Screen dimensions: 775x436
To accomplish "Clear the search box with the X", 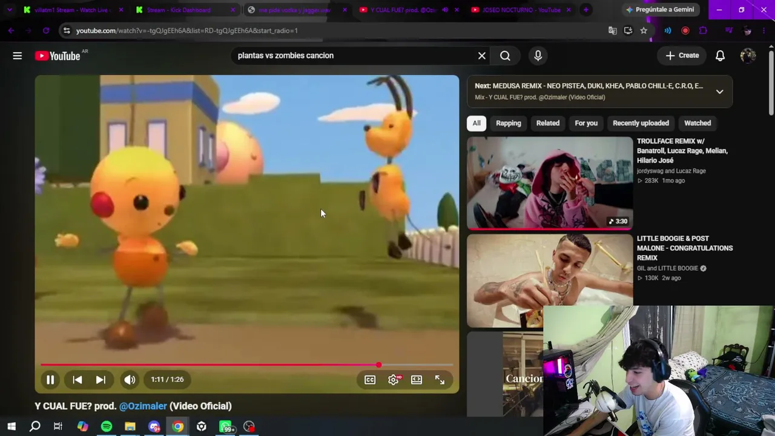I will (x=482, y=56).
